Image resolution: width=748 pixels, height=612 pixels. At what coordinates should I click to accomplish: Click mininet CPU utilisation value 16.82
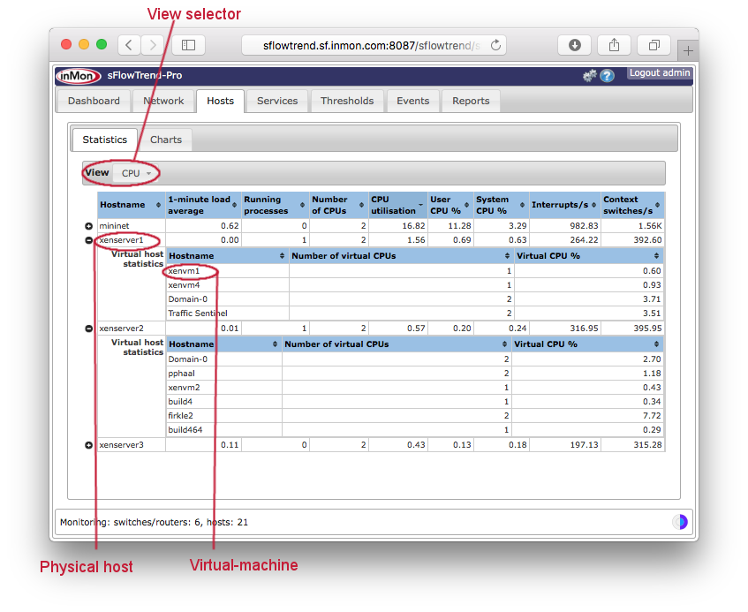tap(413, 225)
